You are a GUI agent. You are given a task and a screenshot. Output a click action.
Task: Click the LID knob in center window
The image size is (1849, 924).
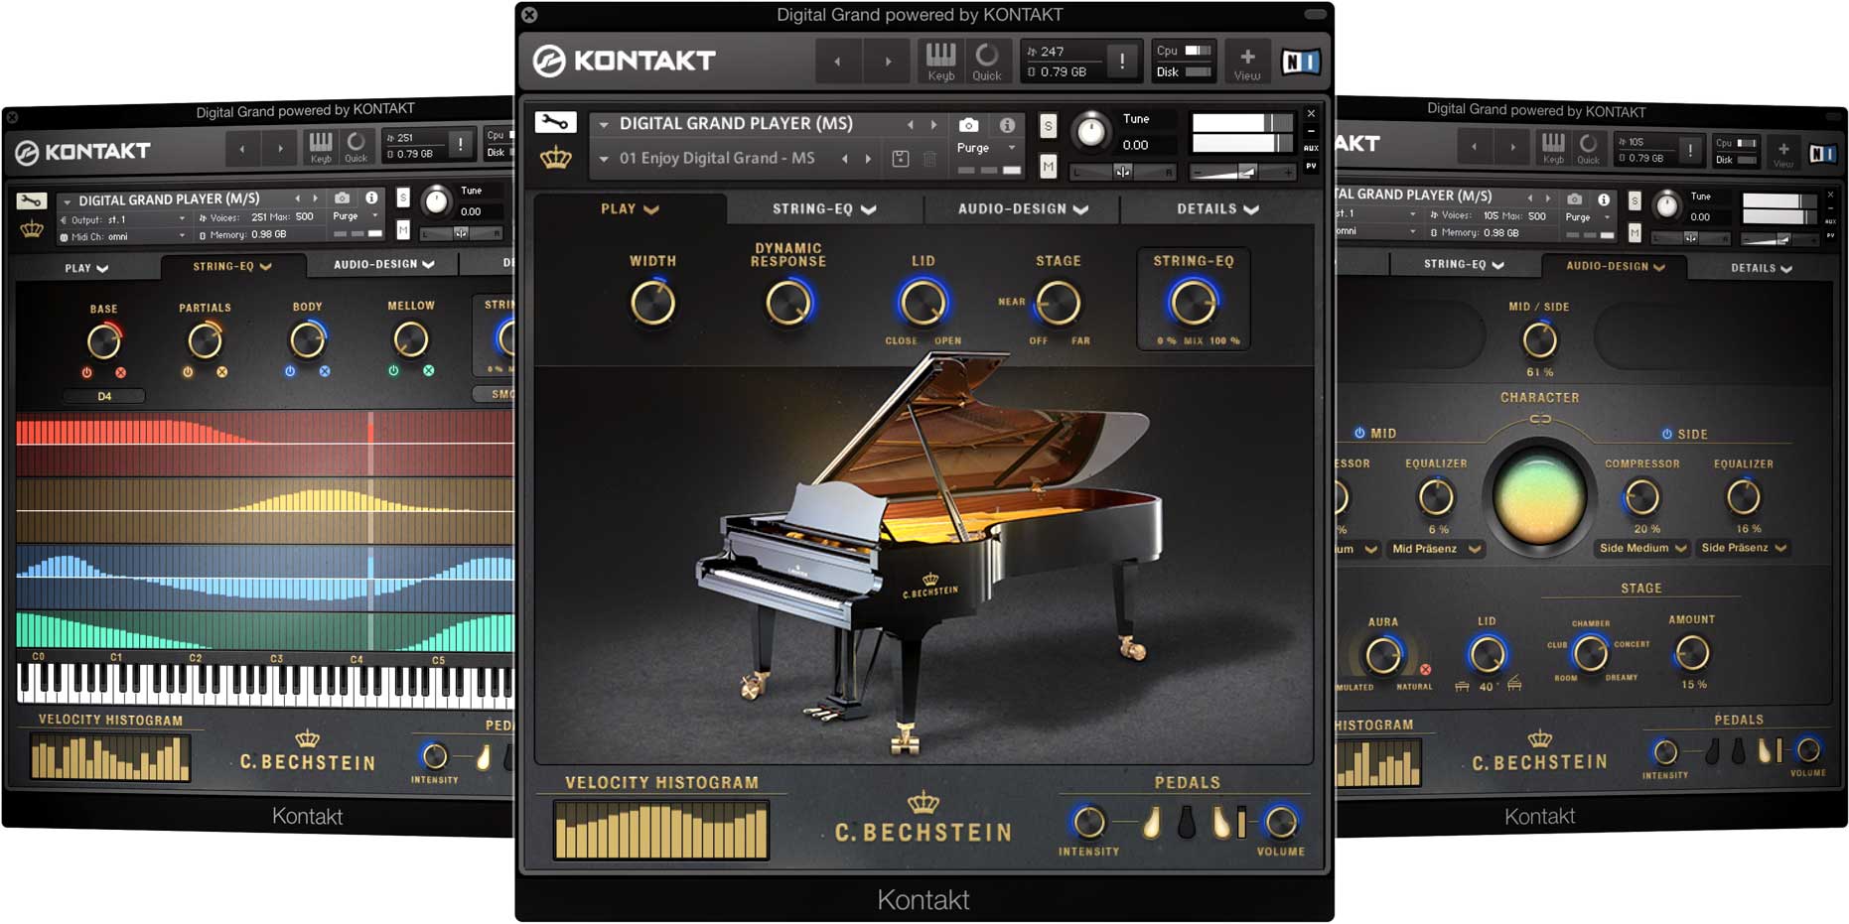[x=923, y=304]
